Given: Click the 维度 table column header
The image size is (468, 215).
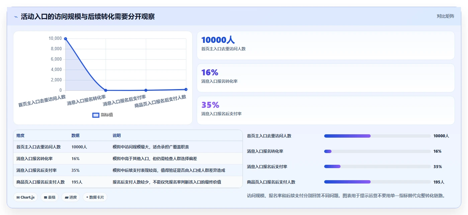Looking at the screenshot, I should 20,136.
